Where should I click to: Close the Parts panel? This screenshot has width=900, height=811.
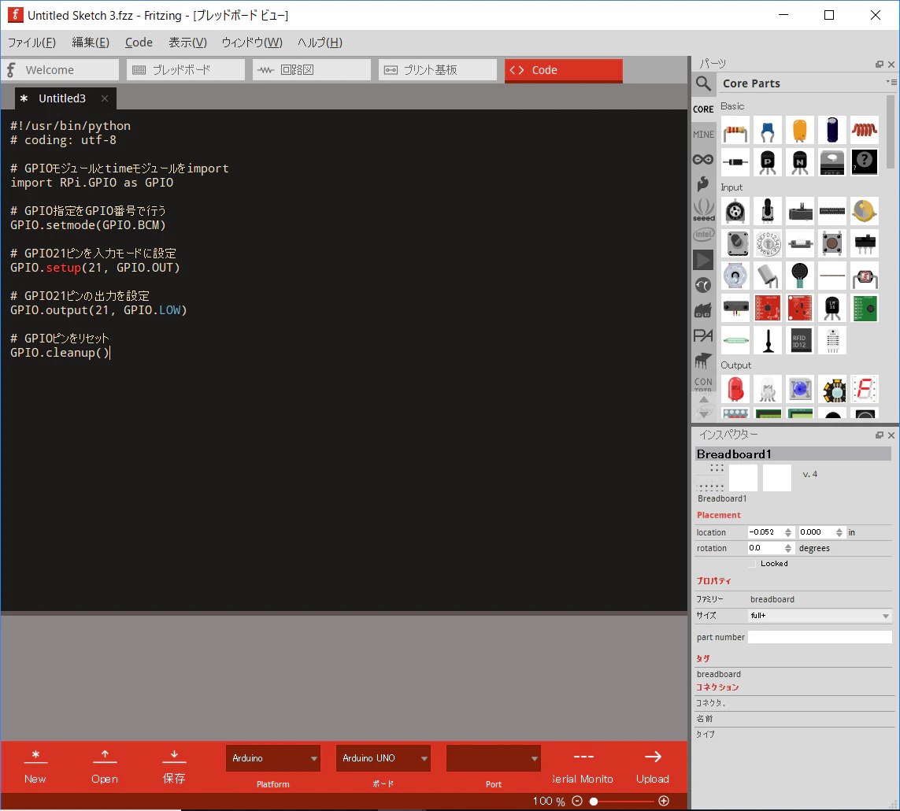point(891,65)
